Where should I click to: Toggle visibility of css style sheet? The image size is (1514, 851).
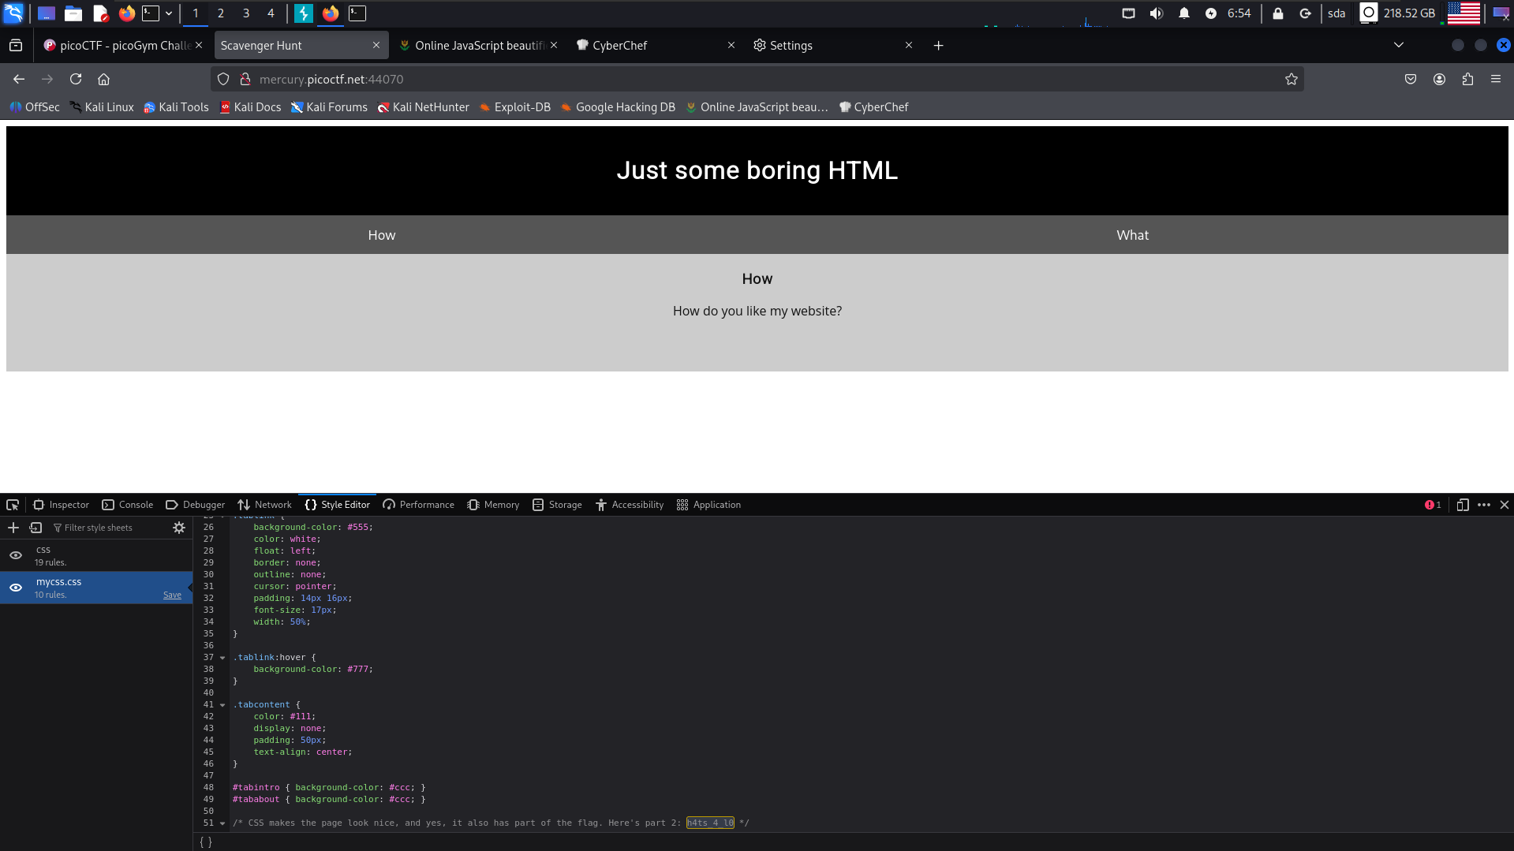click(x=16, y=555)
